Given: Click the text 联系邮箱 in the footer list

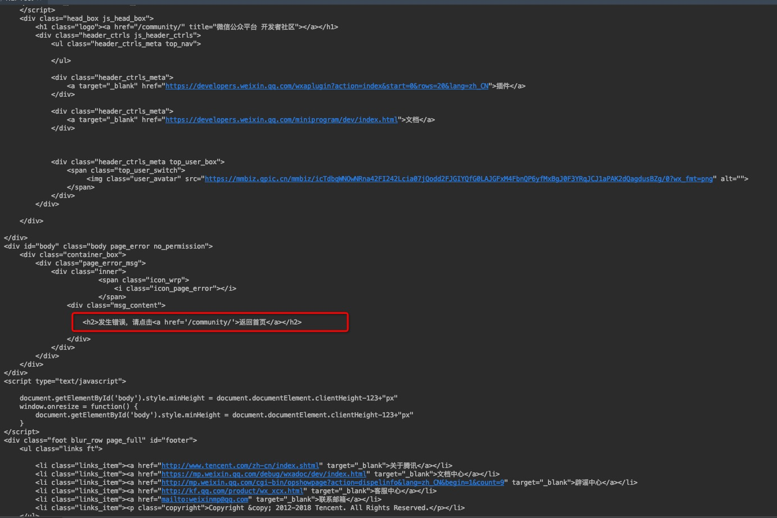Looking at the screenshot, I should (333, 499).
